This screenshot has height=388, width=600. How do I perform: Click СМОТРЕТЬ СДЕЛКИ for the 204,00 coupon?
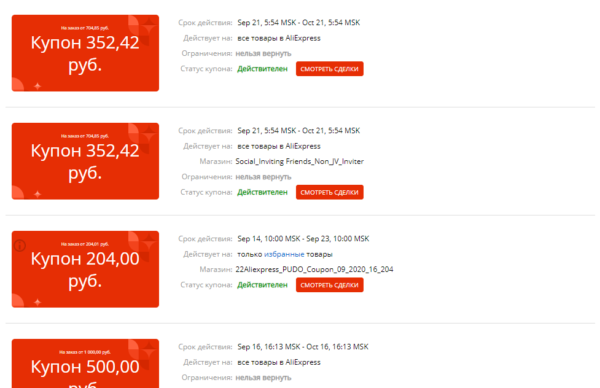coord(329,285)
